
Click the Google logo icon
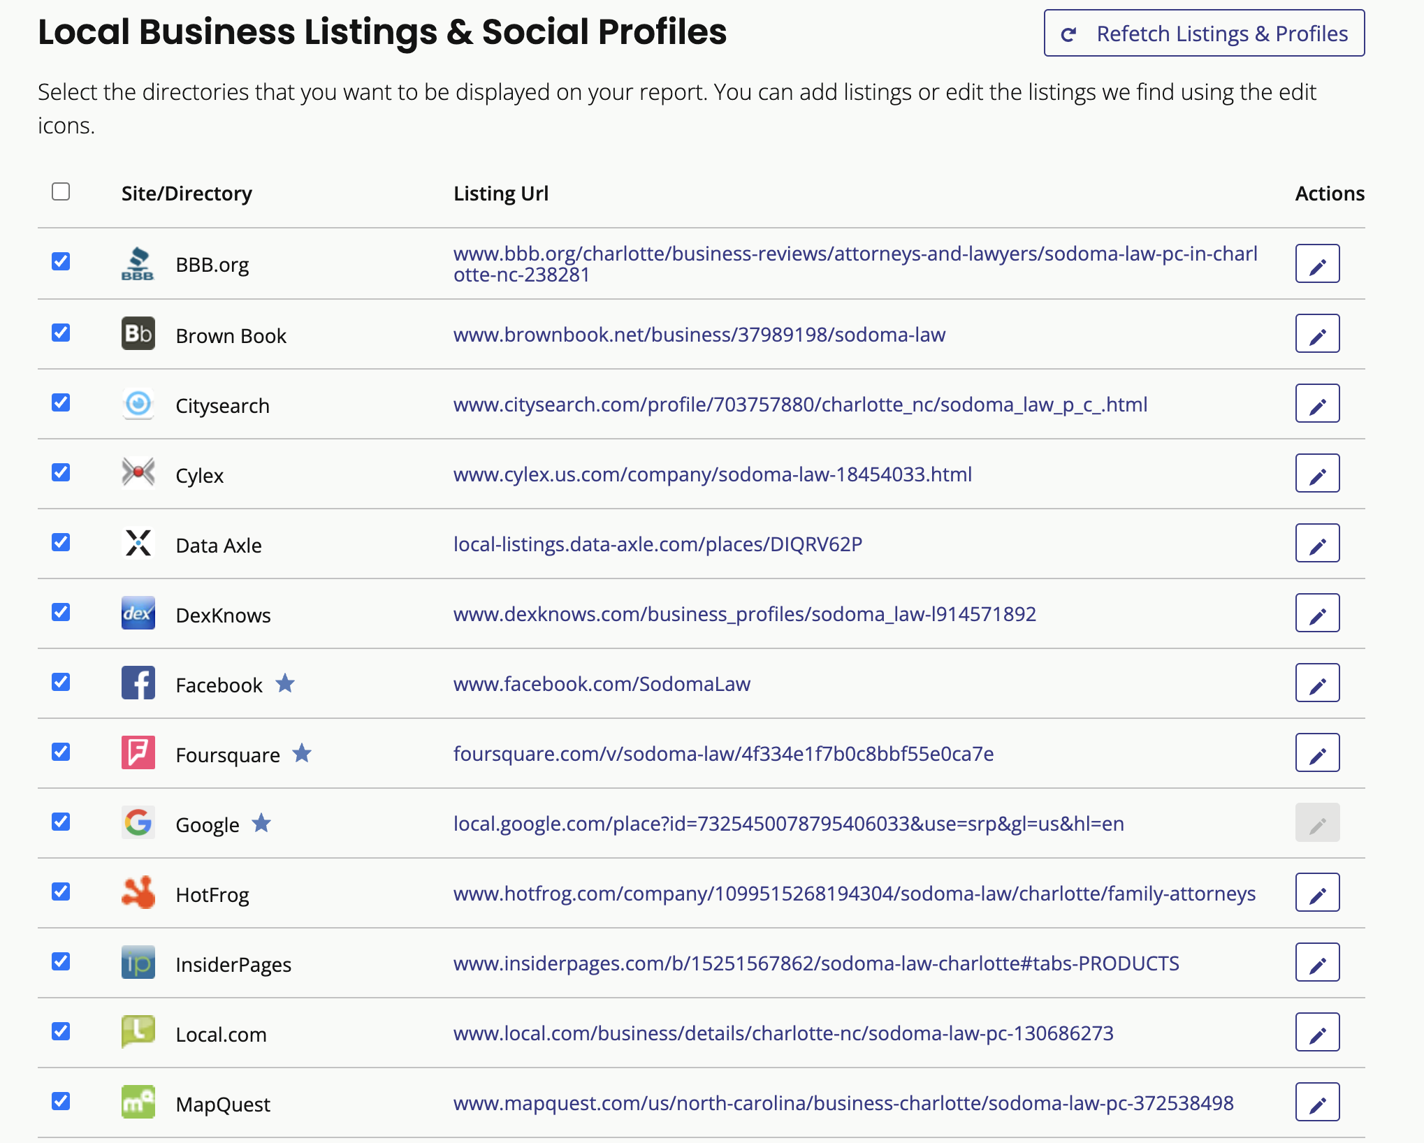coord(138,823)
